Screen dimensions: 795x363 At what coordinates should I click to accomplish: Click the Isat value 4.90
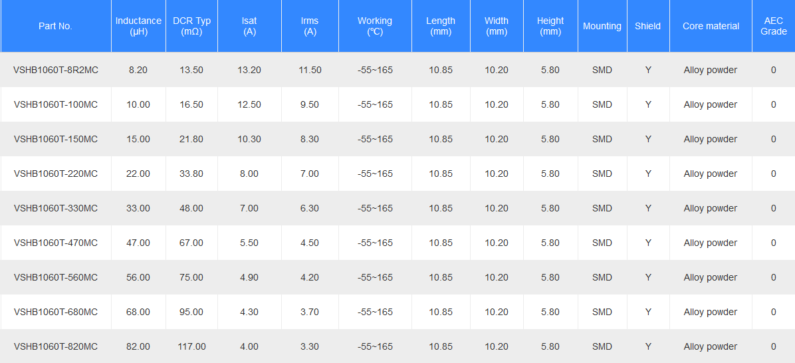click(x=249, y=277)
